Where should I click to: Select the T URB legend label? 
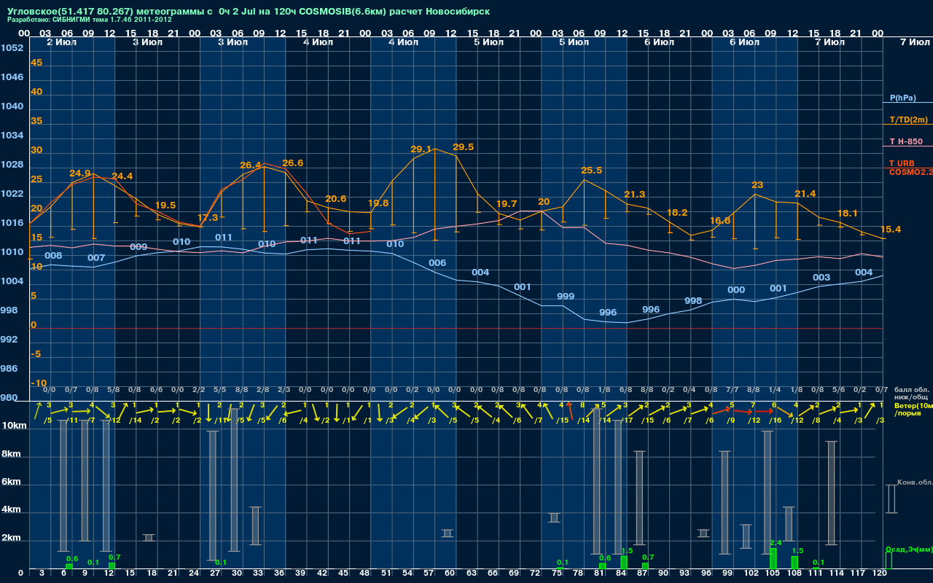[902, 163]
